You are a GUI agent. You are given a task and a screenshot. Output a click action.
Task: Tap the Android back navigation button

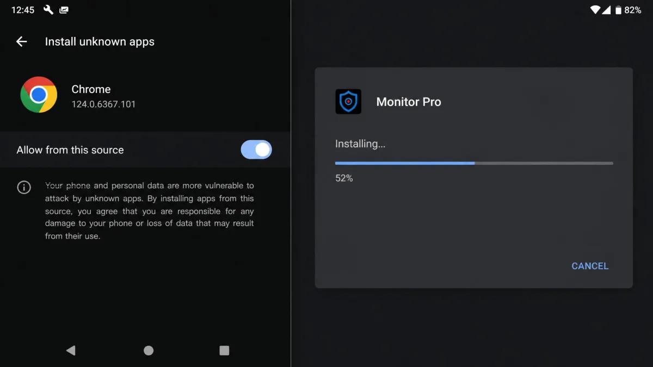click(71, 351)
